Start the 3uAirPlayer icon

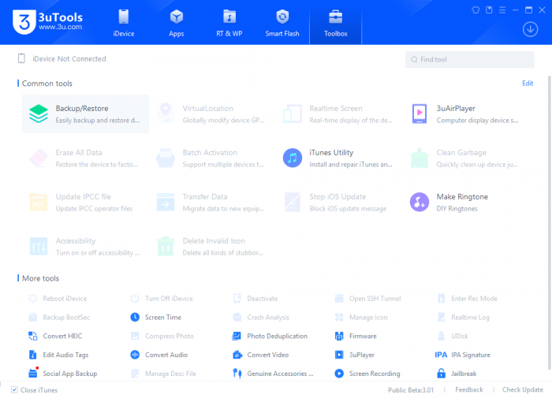pos(420,113)
